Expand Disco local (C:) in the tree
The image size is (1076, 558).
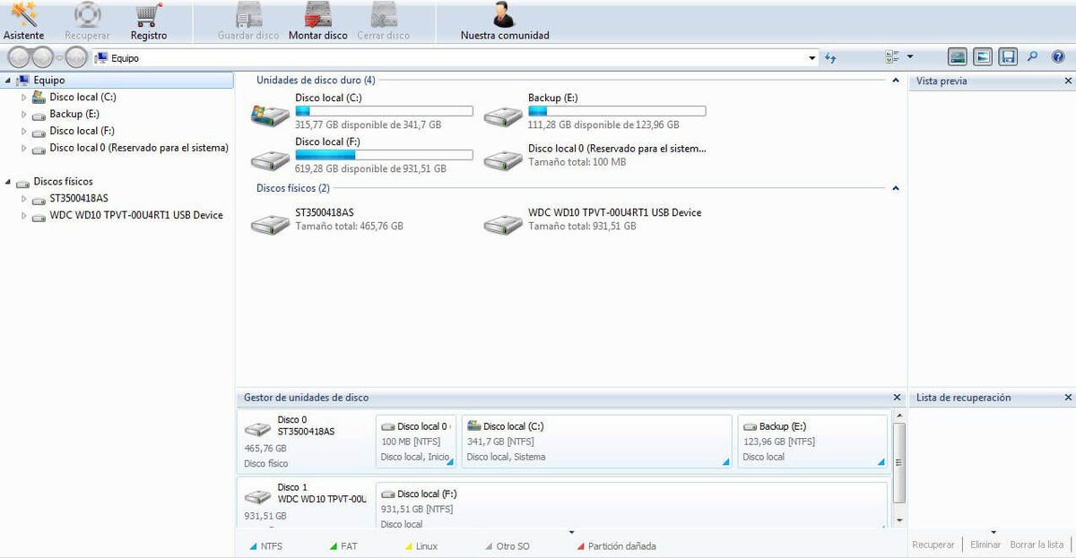[24, 97]
